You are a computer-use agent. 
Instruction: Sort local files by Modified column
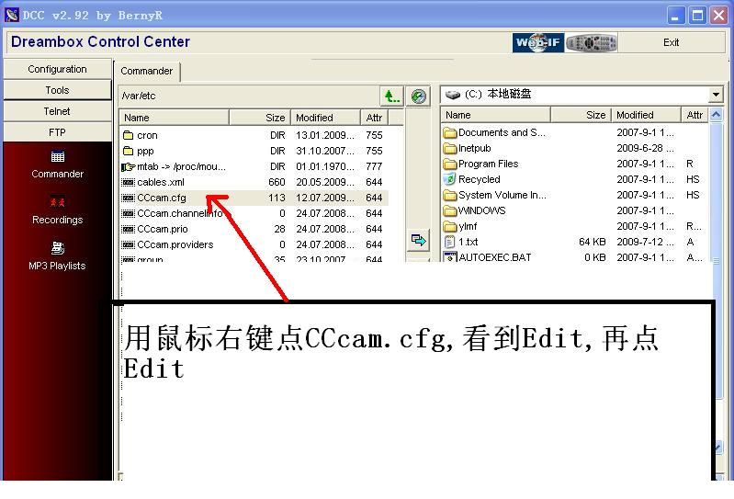(646, 115)
